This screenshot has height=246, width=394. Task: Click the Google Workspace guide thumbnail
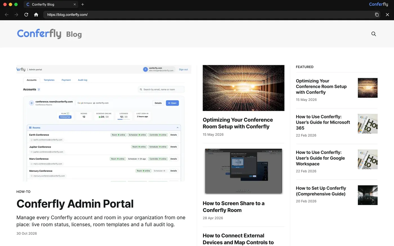point(368,159)
